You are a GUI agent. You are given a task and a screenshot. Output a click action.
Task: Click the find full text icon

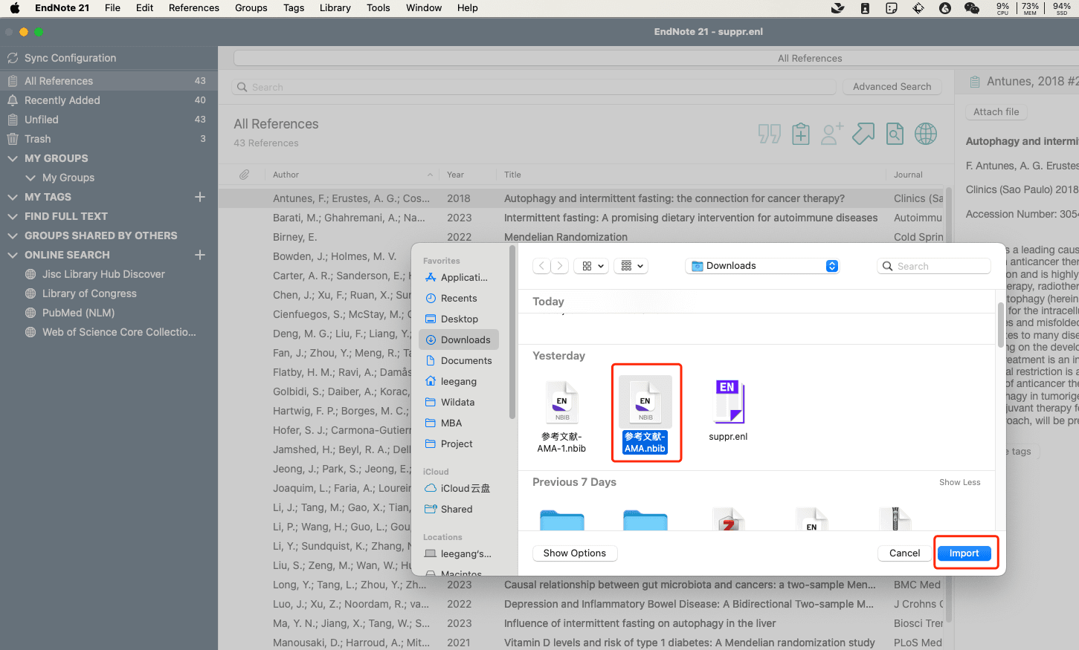(895, 134)
